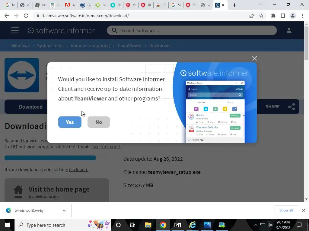Click the lock icon in address bar

tap(38, 16)
